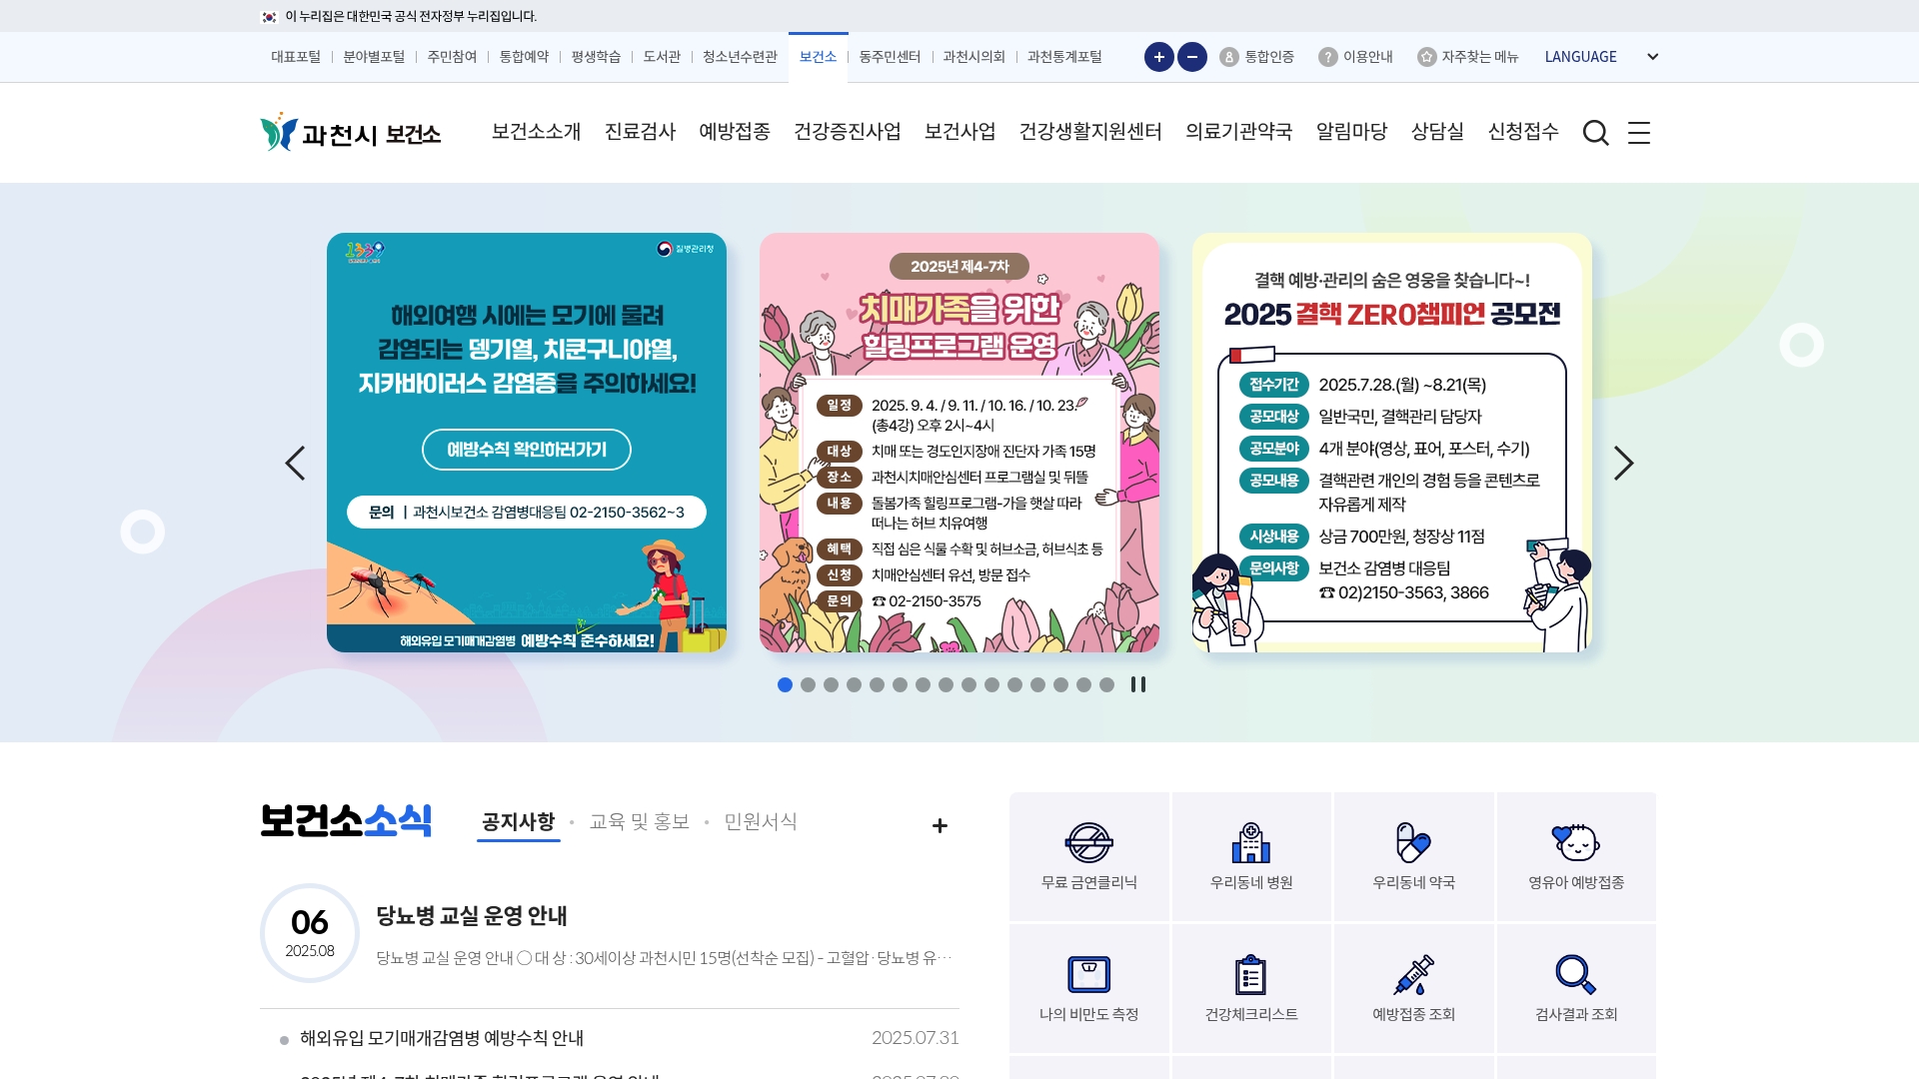The height and width of the screenshot is (1079, 1919).
Task: Open the 보건소소개 menu
Action: (x=536, y=132)
